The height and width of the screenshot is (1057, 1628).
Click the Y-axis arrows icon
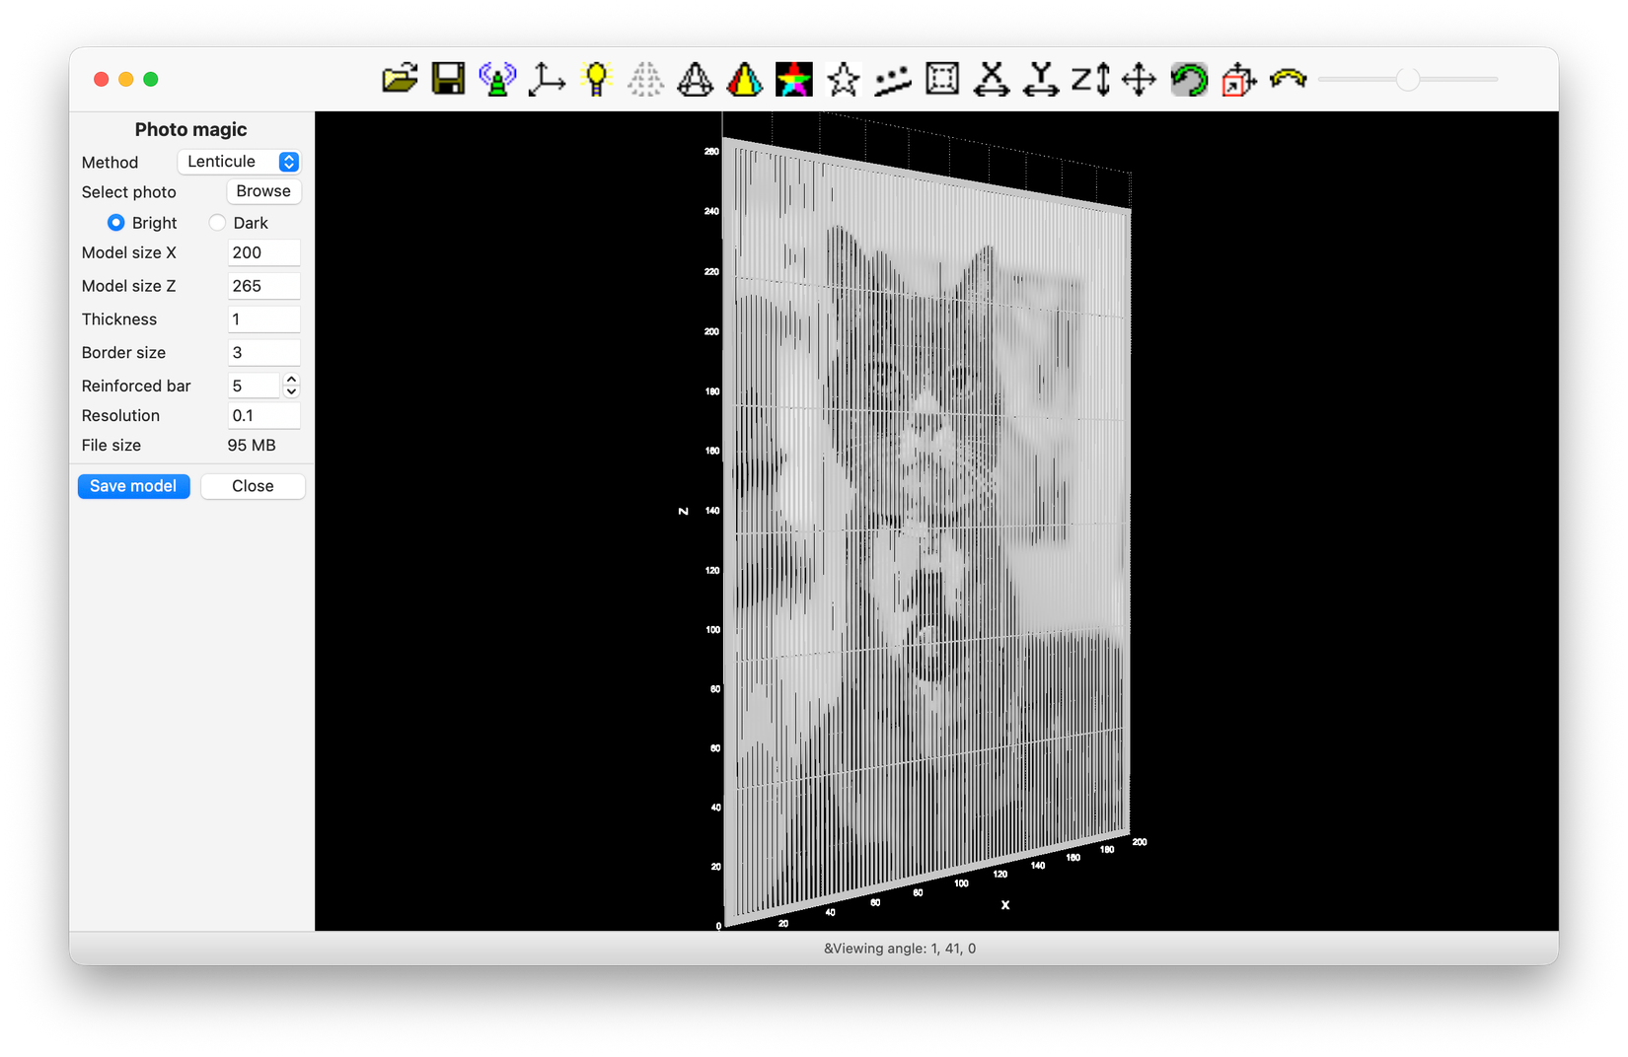[x=1041, y=79]
